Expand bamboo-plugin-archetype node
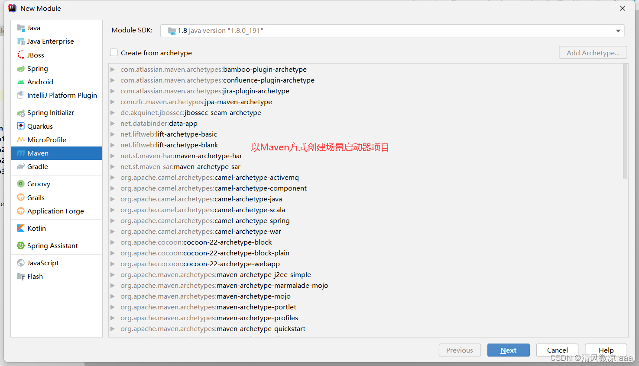 [x=113, y=69]
